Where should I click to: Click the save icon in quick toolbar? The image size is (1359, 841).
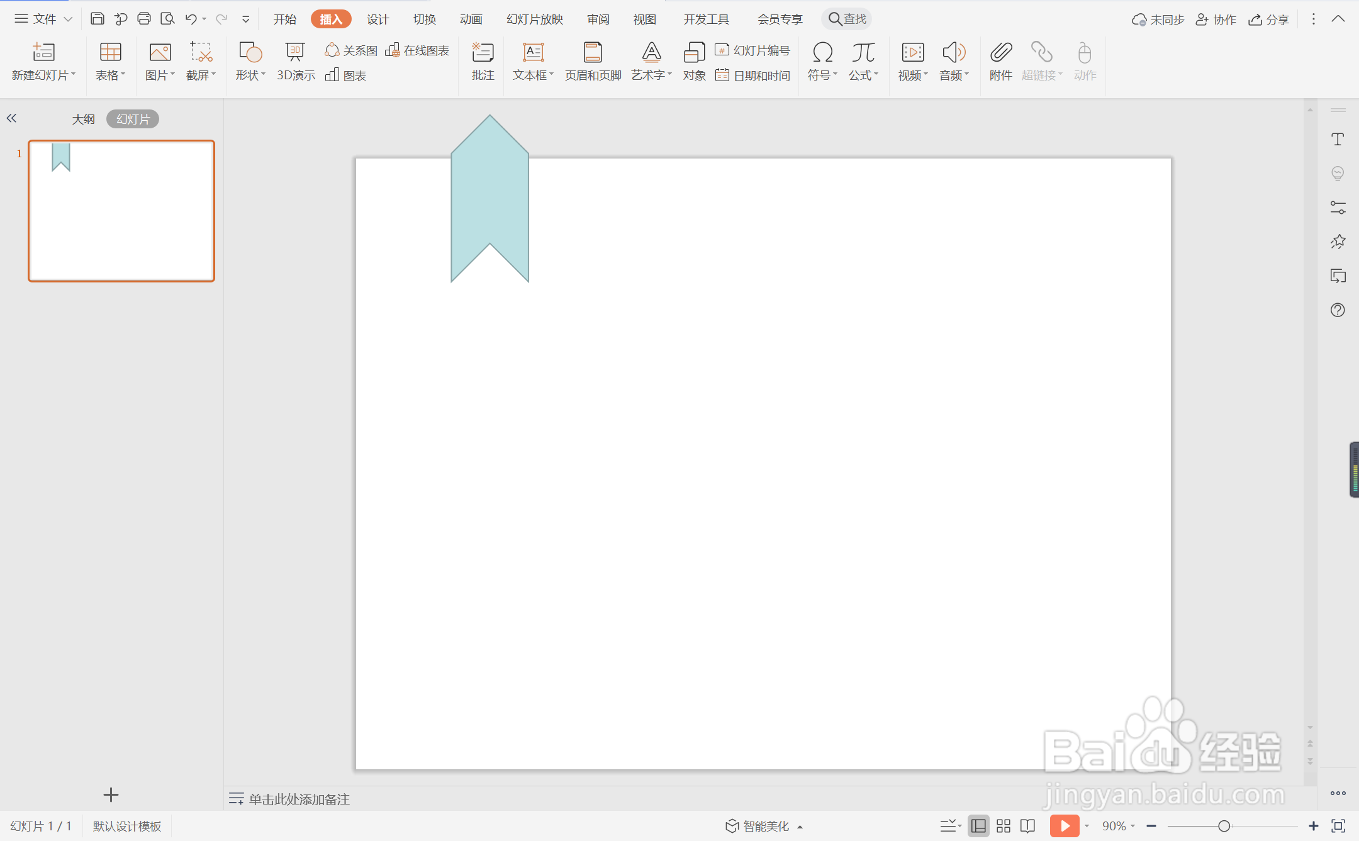coord(97,19)
